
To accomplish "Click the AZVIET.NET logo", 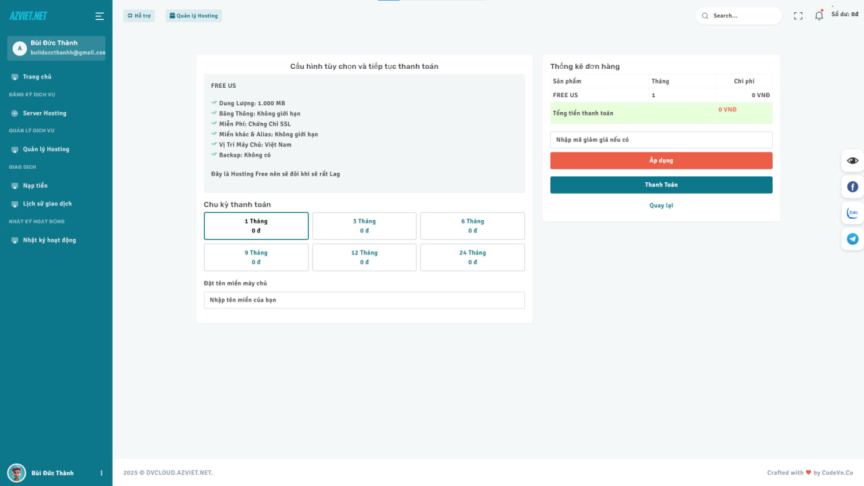I will 28,16.
